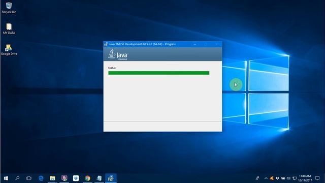Open the gray notebook app in taskbar

(x=99, y=178)
